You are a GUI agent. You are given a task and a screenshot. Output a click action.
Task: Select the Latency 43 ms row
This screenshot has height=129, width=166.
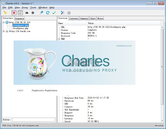(x=109, y=119)
